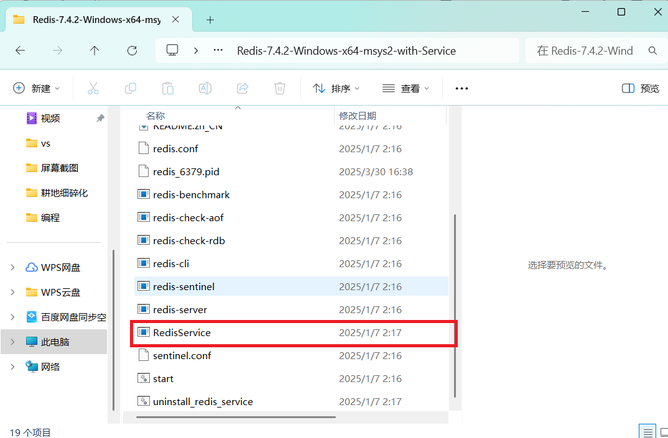Click the PC monitor icon in address bar
Screen dimensions: 668x438
point(172,51)
